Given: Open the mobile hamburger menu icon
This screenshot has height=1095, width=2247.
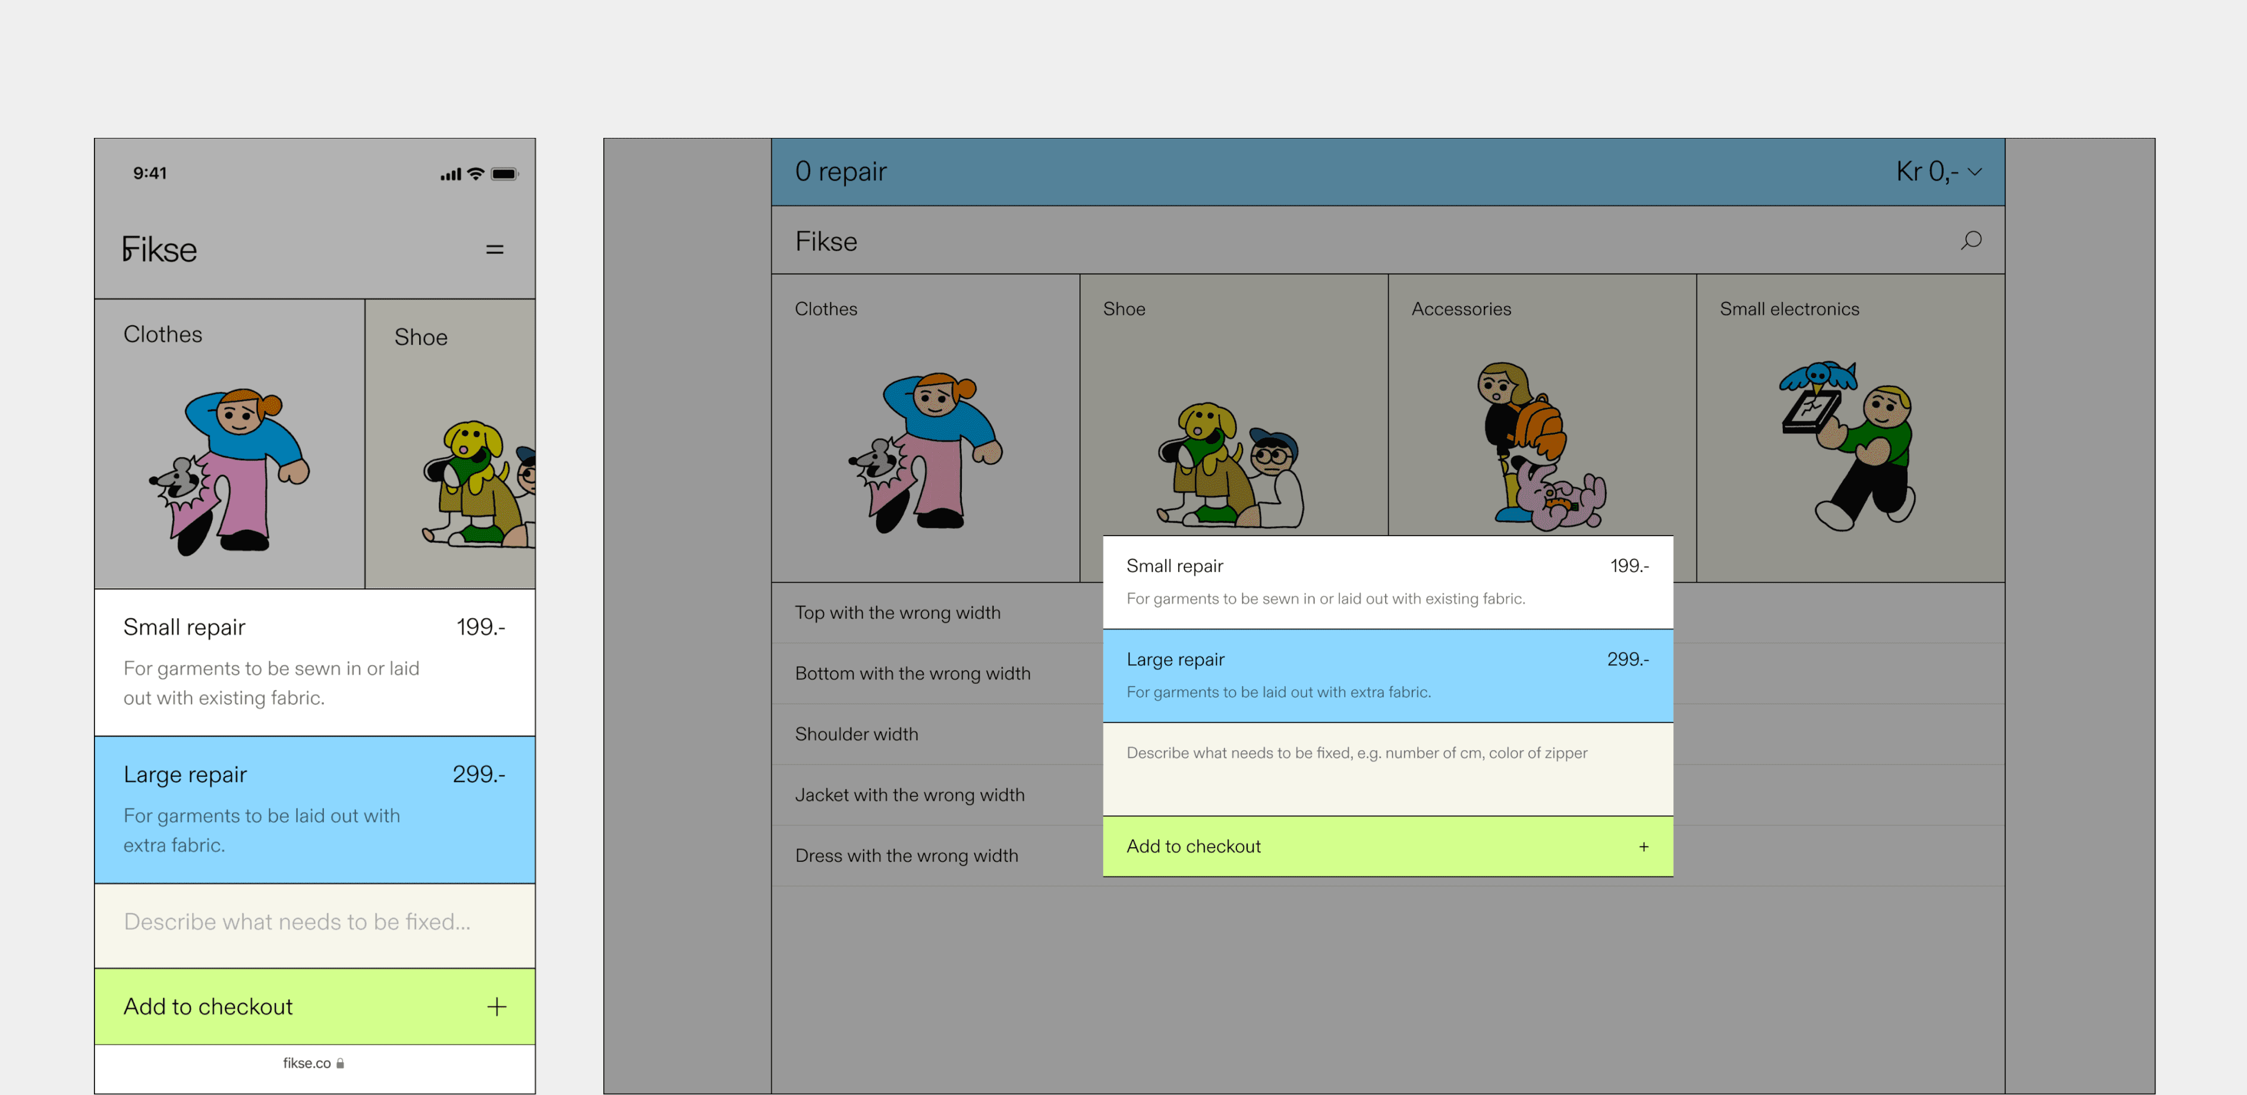Looking at the screenshot, I should [x=495, y=250].
